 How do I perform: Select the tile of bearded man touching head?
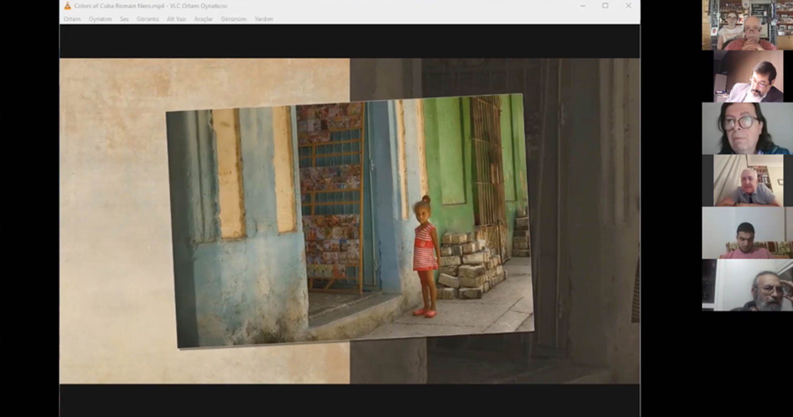tap(747, 285)
